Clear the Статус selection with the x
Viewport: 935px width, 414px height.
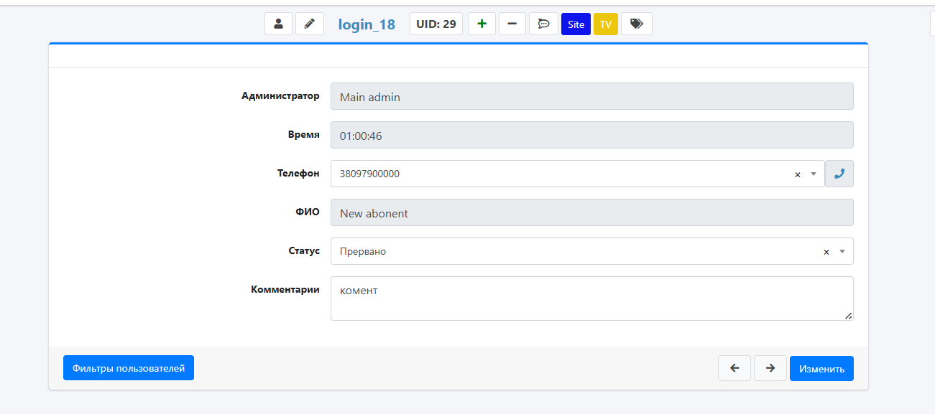click(x=826, y=252)
